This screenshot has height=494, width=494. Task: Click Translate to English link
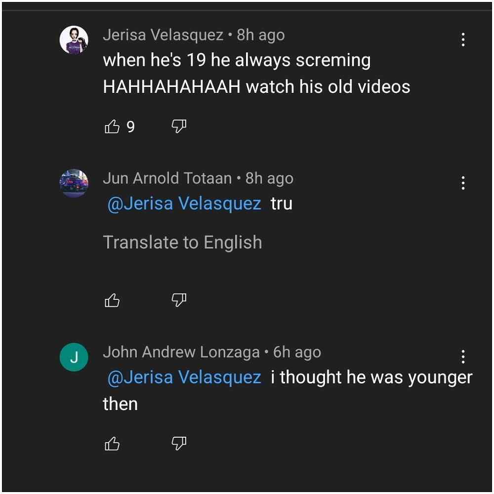pos(182,243)
